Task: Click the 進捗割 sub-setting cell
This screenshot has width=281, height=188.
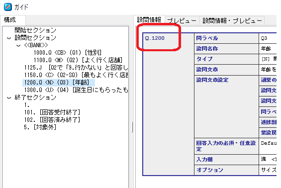Action: pos(268,122)
